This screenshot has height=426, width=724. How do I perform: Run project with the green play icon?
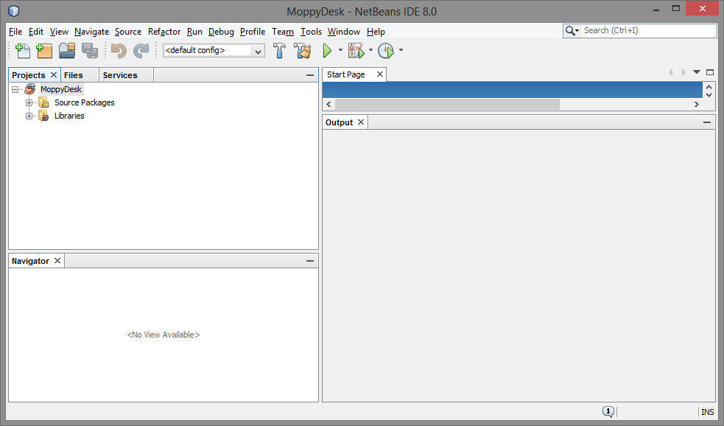(327, 50)
